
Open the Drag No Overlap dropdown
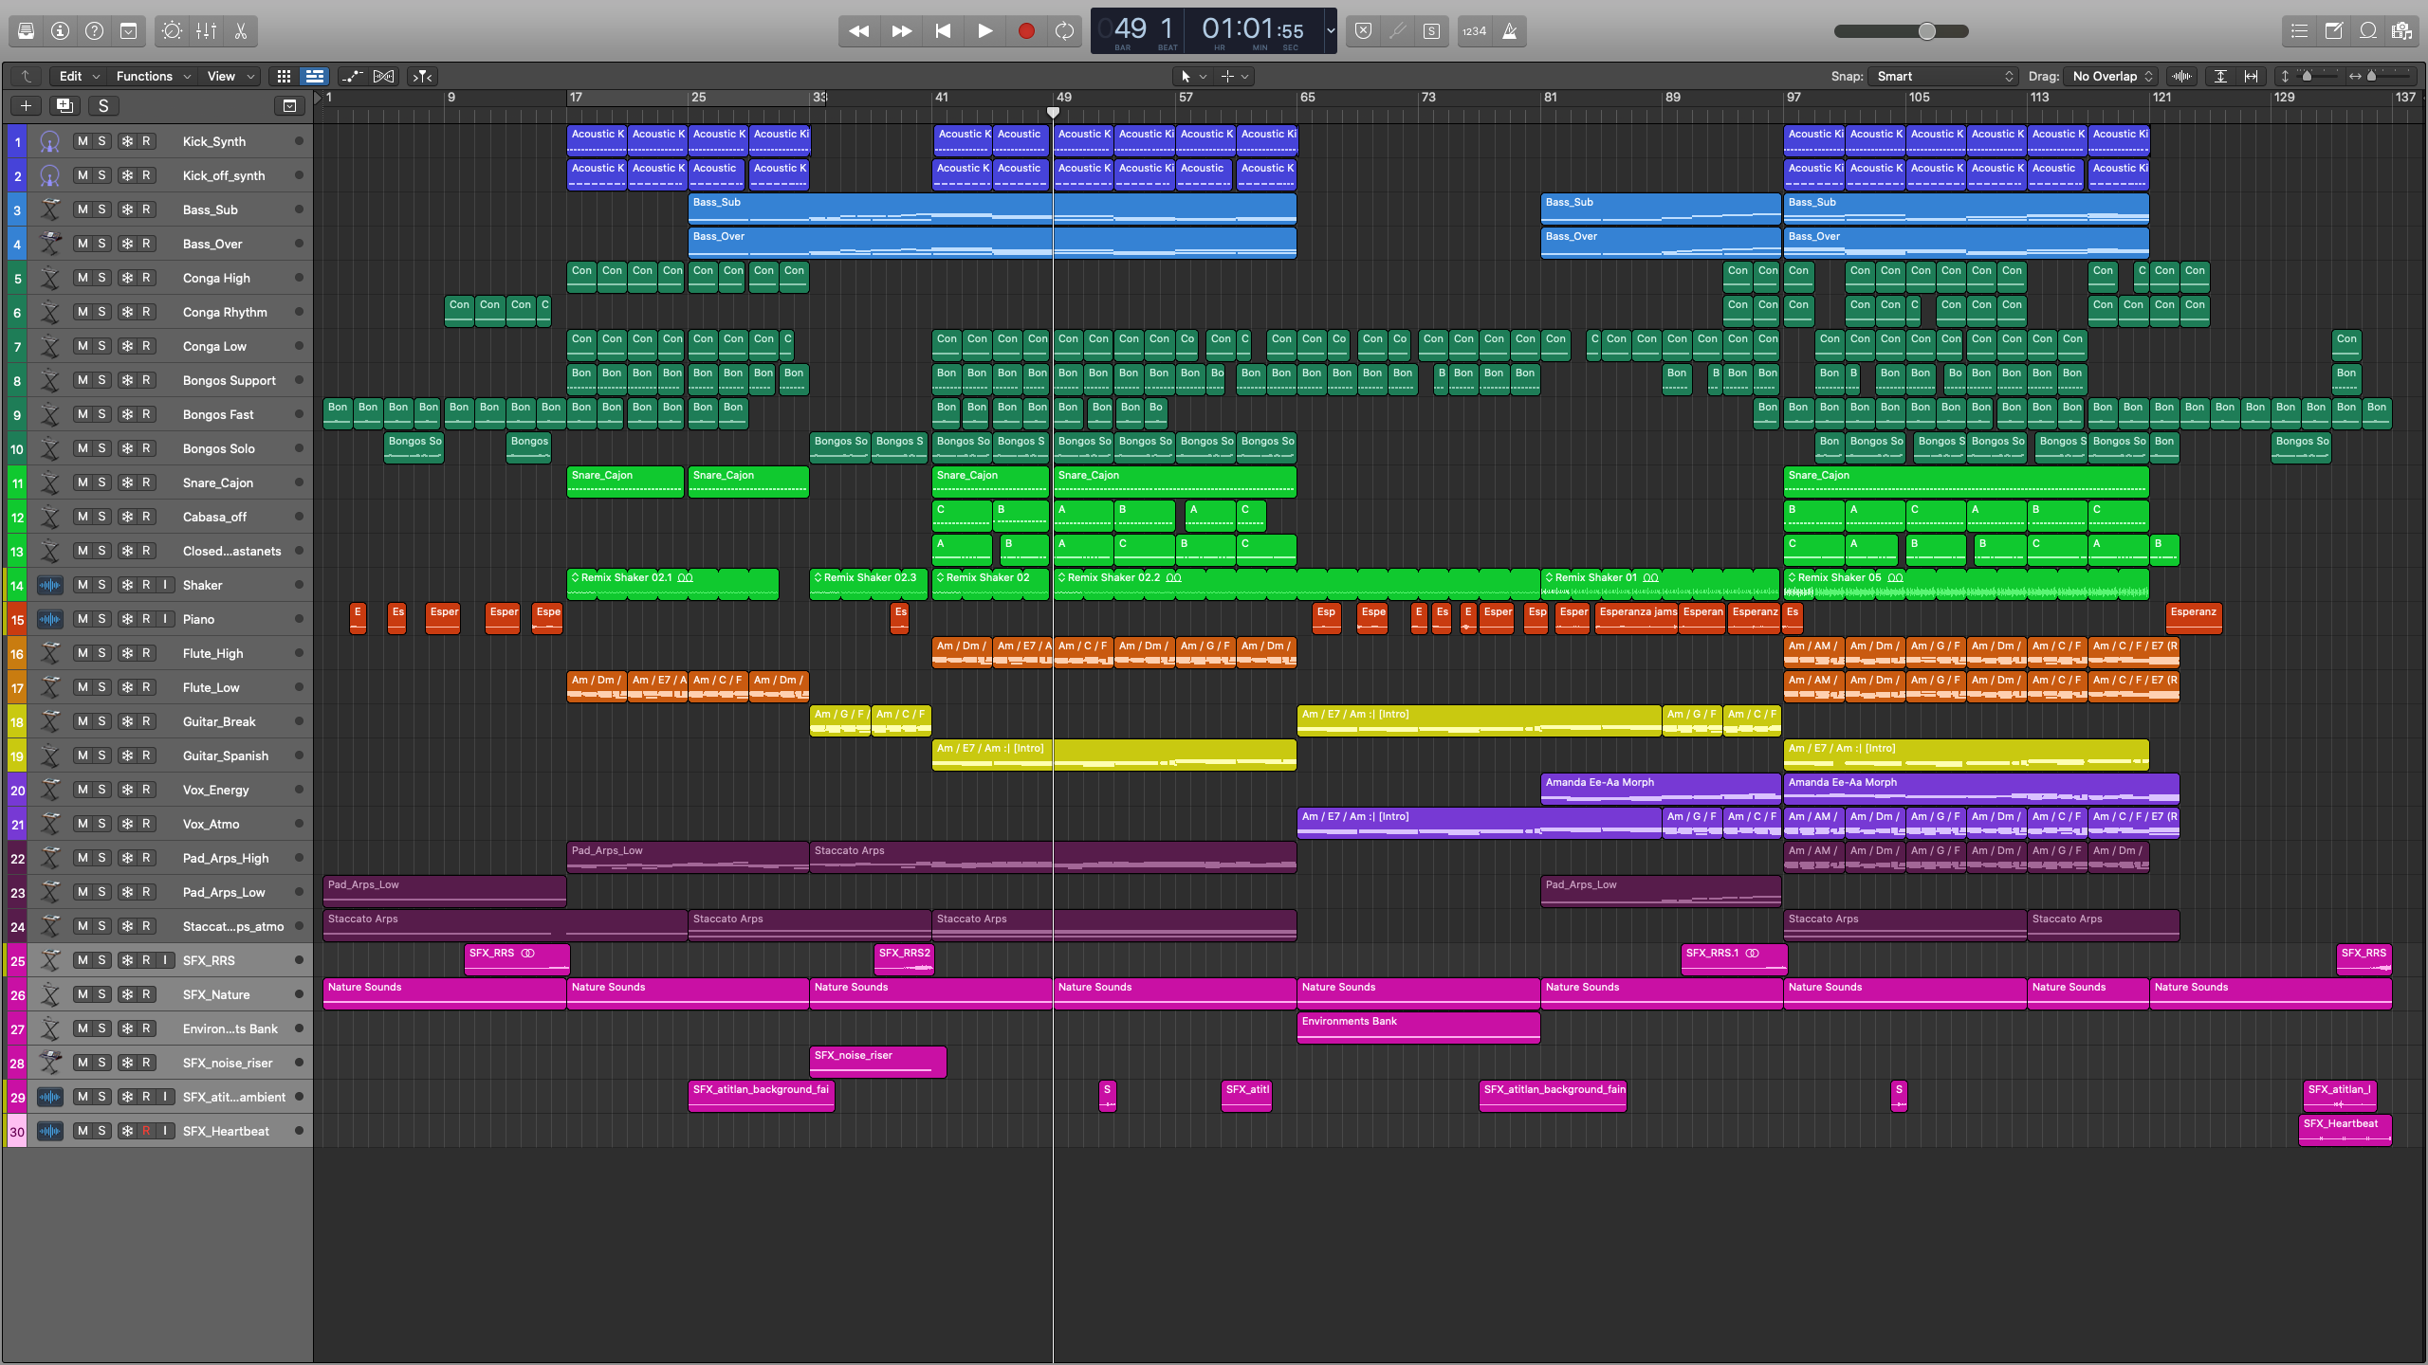[x=2110, y=76]
